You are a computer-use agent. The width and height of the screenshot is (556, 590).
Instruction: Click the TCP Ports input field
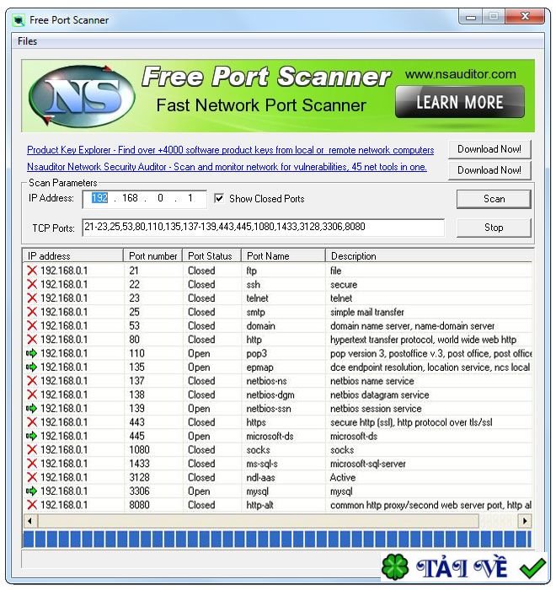tap(263, 227)
